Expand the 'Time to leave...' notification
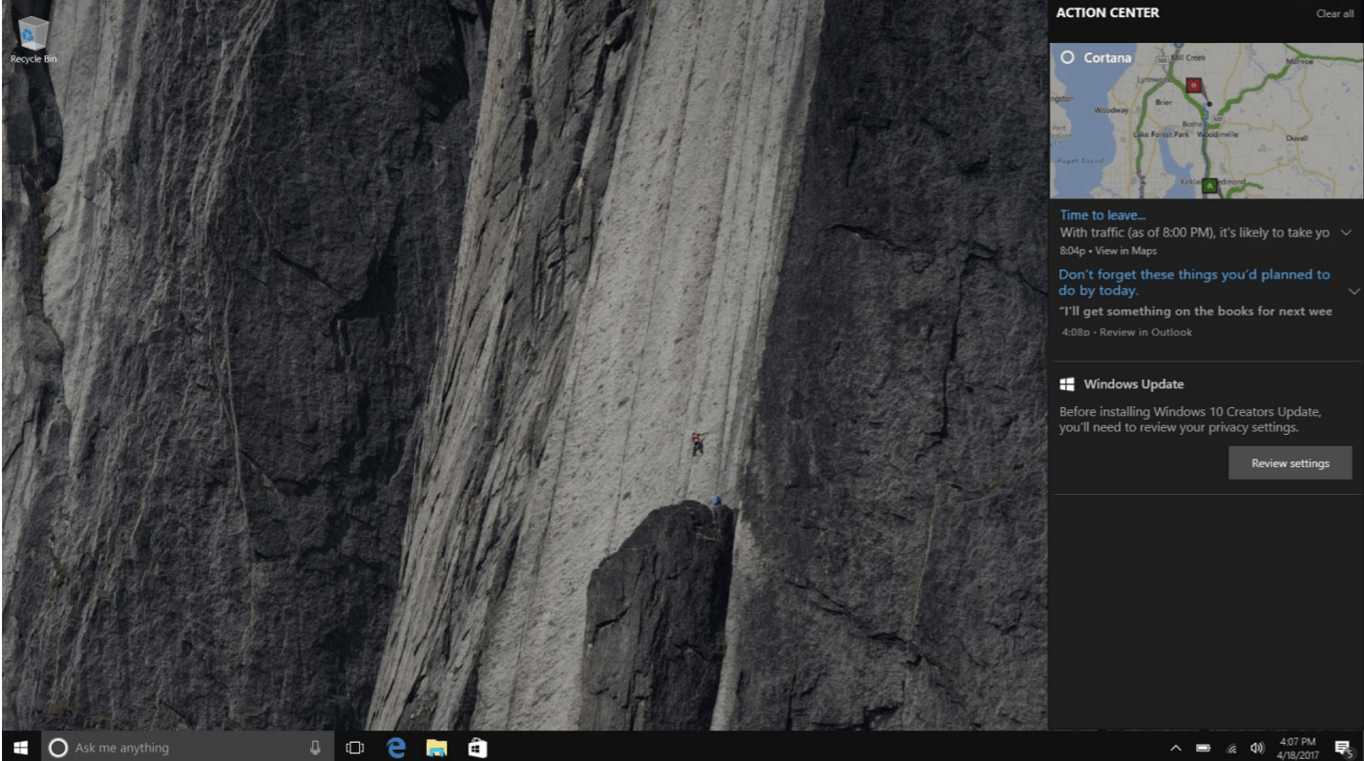The image size is (1364, 761). pyautogui.click(x=1346, y=233)
